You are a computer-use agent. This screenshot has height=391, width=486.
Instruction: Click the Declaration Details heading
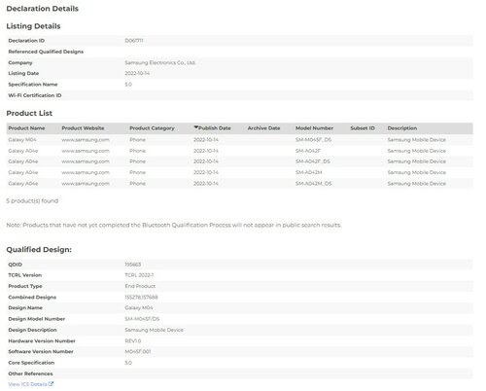point(43,9)
